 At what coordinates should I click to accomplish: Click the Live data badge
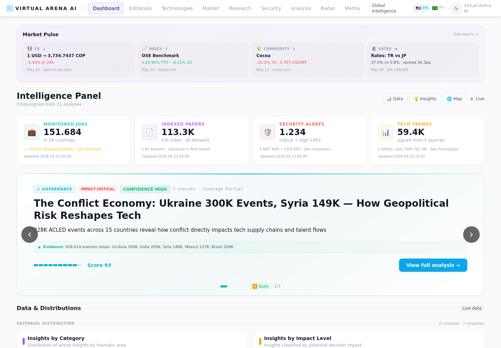point(472,308)
